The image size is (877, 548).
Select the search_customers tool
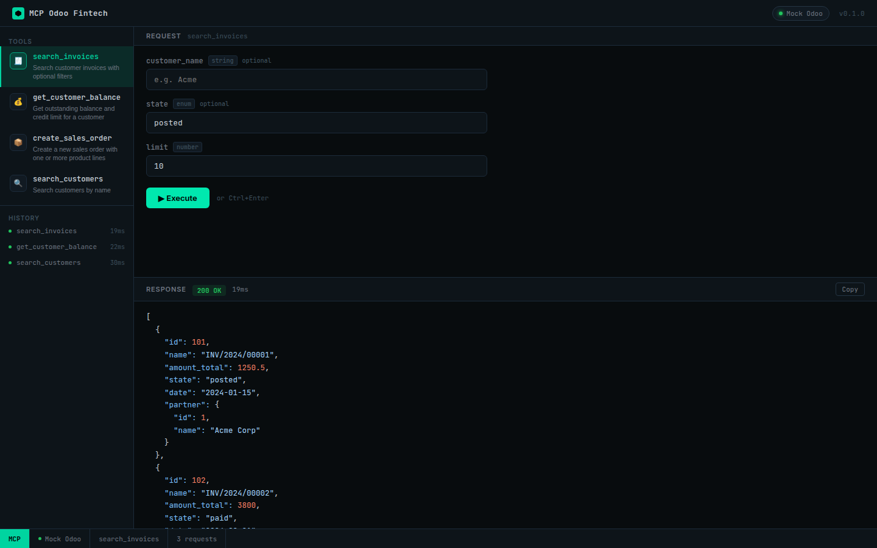pyautogui.click(x=67, y=184)
